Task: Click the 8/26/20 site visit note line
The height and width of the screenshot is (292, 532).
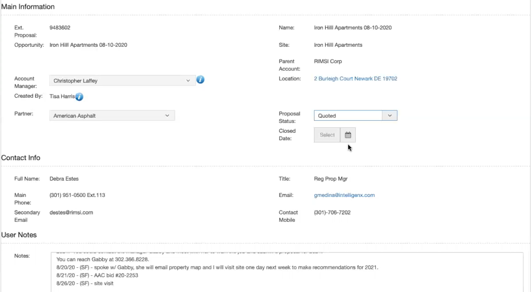Action: click(85, 283)
